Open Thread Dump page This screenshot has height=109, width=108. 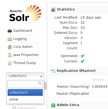(27, 63)
